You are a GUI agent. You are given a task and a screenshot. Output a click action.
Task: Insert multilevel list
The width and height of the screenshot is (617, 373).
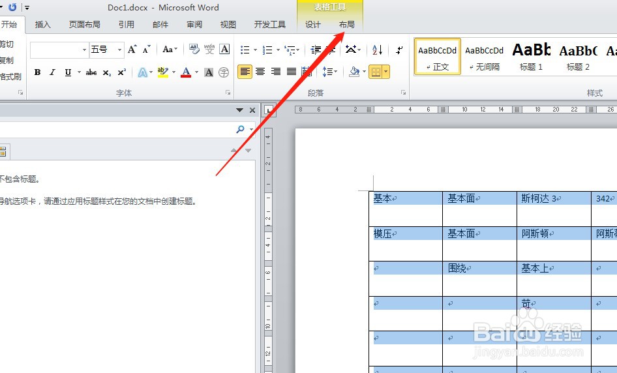290,50
